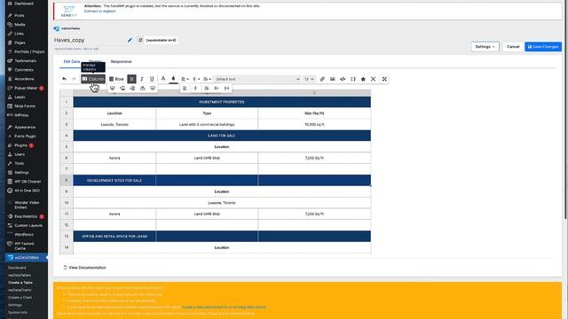Go to Ninja Forms in the sidebar

click(x=24, y=106)
